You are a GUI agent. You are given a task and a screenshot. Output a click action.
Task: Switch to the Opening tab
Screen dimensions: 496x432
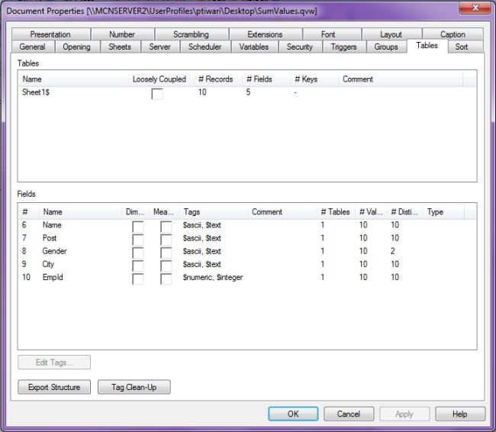pos(77,47)
